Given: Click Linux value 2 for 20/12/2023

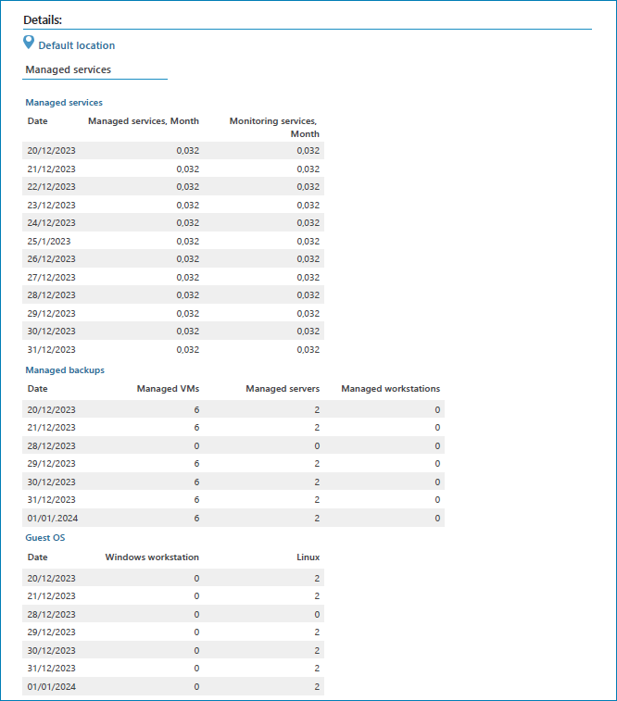Looking at the screenshot, I should tap(317, 579).
